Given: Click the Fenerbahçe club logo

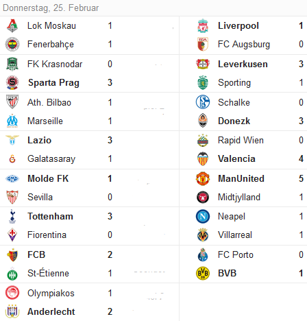Looking at the screenshot, I should (x=12, y=45).
